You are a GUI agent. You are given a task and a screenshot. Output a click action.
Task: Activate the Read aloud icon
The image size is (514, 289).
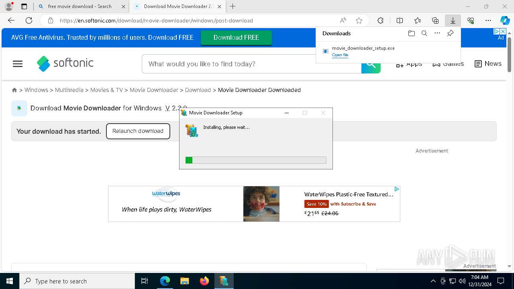click(x=343, y=20)
